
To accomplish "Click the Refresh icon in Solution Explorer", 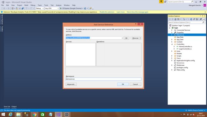I will 191,19.
